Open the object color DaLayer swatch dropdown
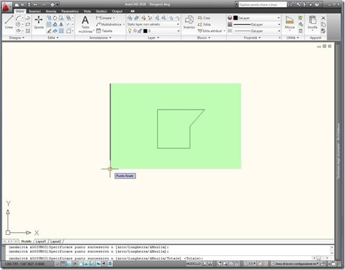Viewport: 345px width, 270px height. 257,18
